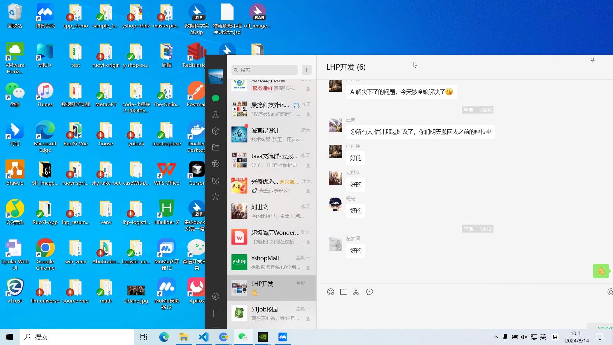Open WeChat chat files folder icon

(216, 147)
